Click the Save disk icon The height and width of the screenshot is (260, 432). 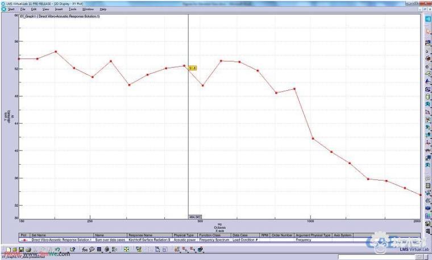(x=20, y=249)
